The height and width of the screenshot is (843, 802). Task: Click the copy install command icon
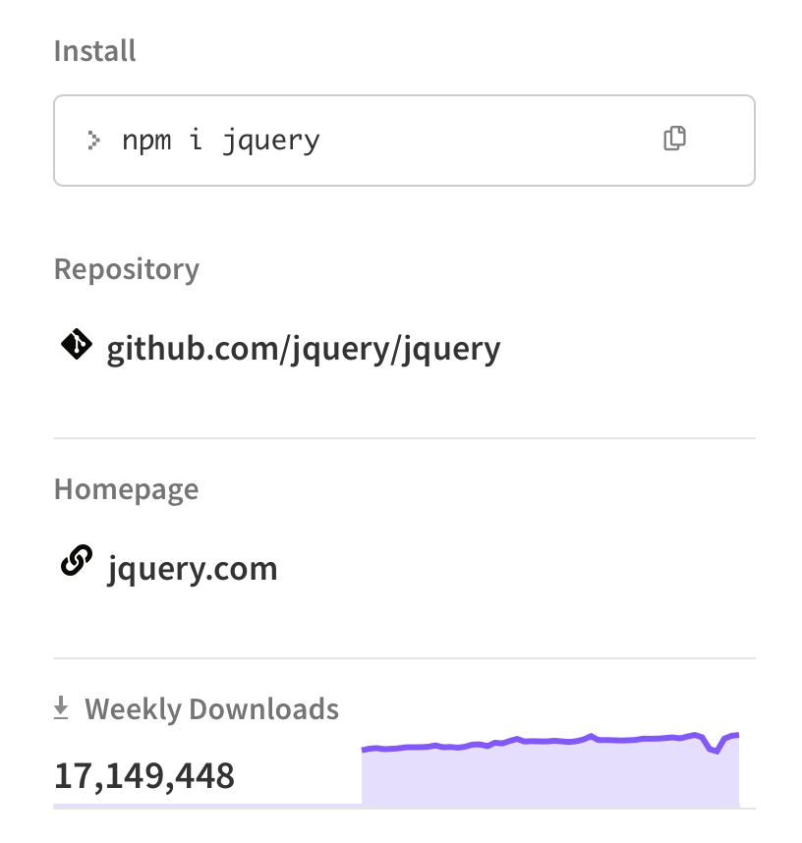coord(674,139)
